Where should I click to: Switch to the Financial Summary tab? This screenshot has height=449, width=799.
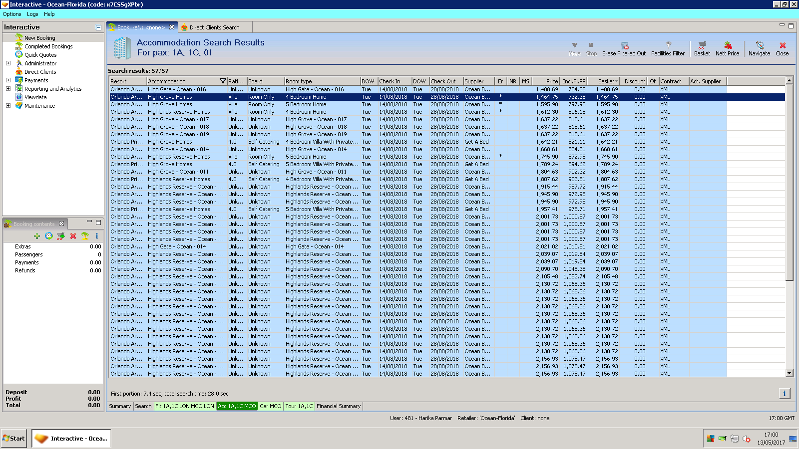[338, 406]
